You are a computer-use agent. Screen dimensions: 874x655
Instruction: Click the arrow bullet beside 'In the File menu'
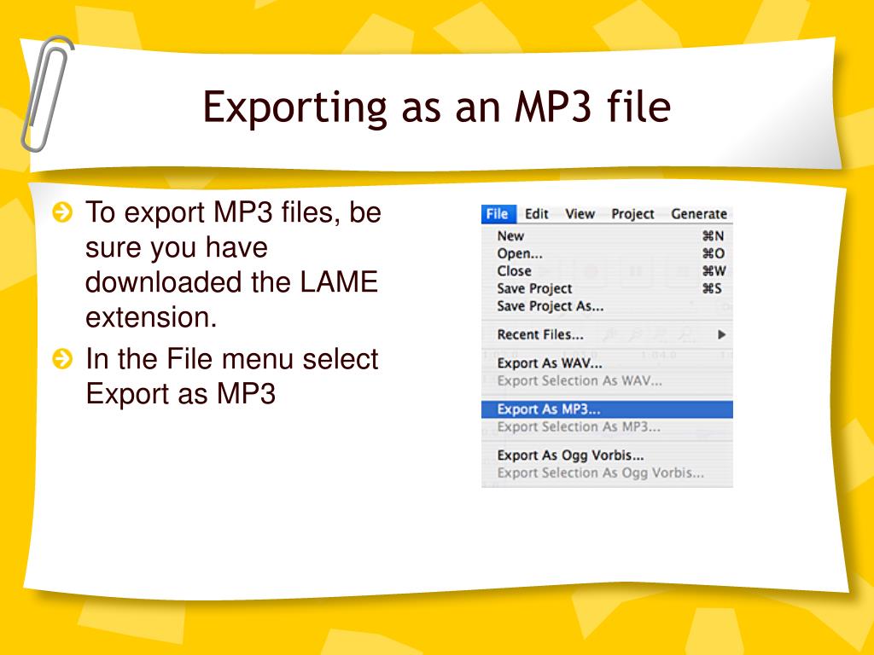[x=62, y=359]
